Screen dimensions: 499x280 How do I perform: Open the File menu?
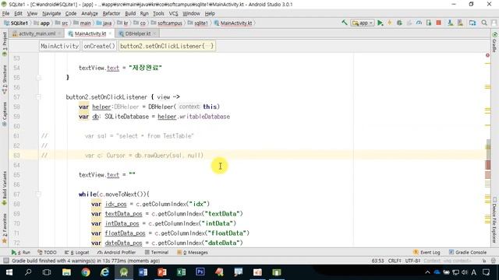coord(5,13)
